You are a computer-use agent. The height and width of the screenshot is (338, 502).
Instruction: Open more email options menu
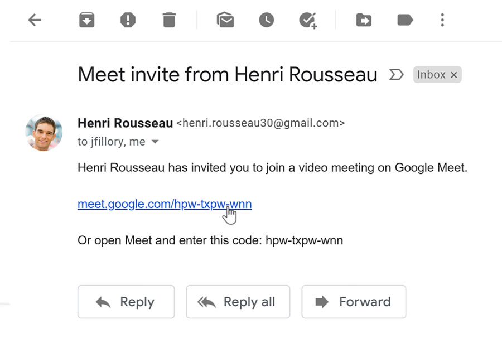(442, 20)
